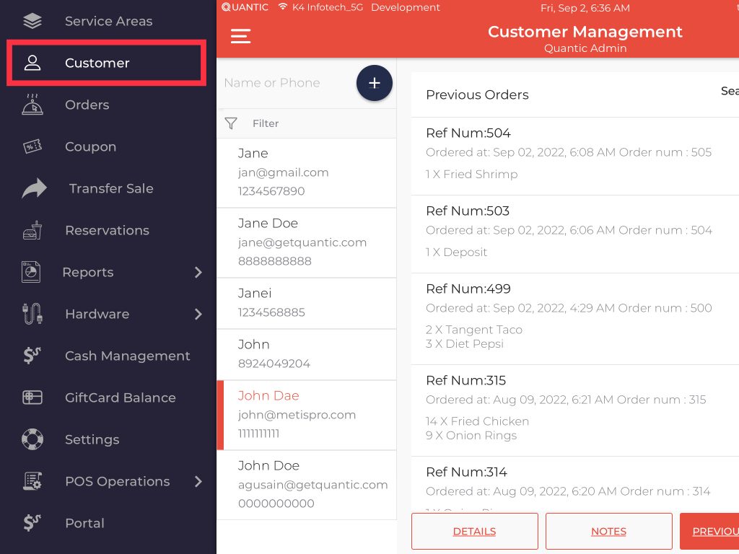The width and height of the screenshot is (739, 554).
Task: Click the Reservations food icon
Action: tap(32, 231)
